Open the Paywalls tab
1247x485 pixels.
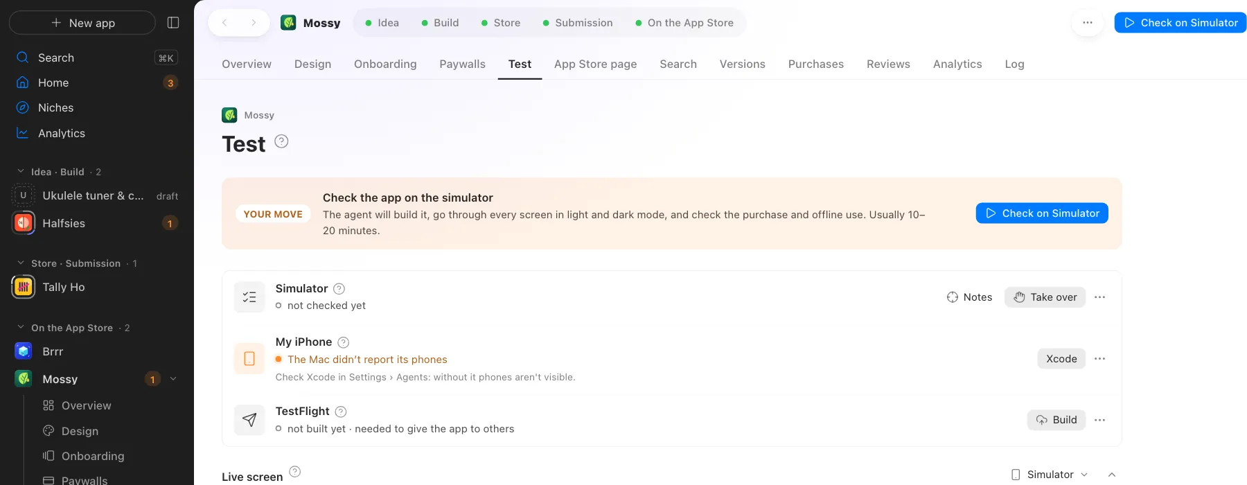[462, 64]
